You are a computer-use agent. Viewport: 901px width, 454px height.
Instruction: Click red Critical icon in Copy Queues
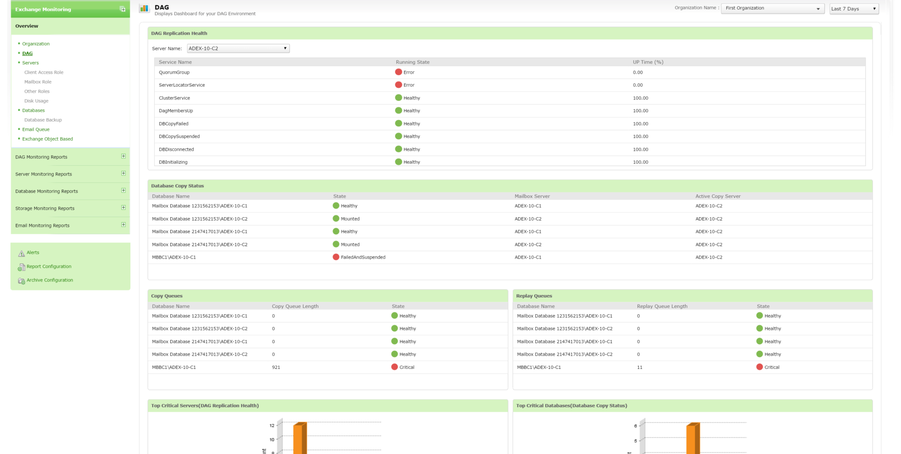coord(394,367)
